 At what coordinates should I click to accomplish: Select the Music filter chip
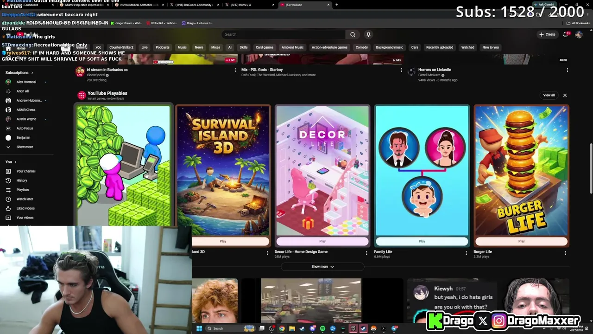[x=182, y=47]
